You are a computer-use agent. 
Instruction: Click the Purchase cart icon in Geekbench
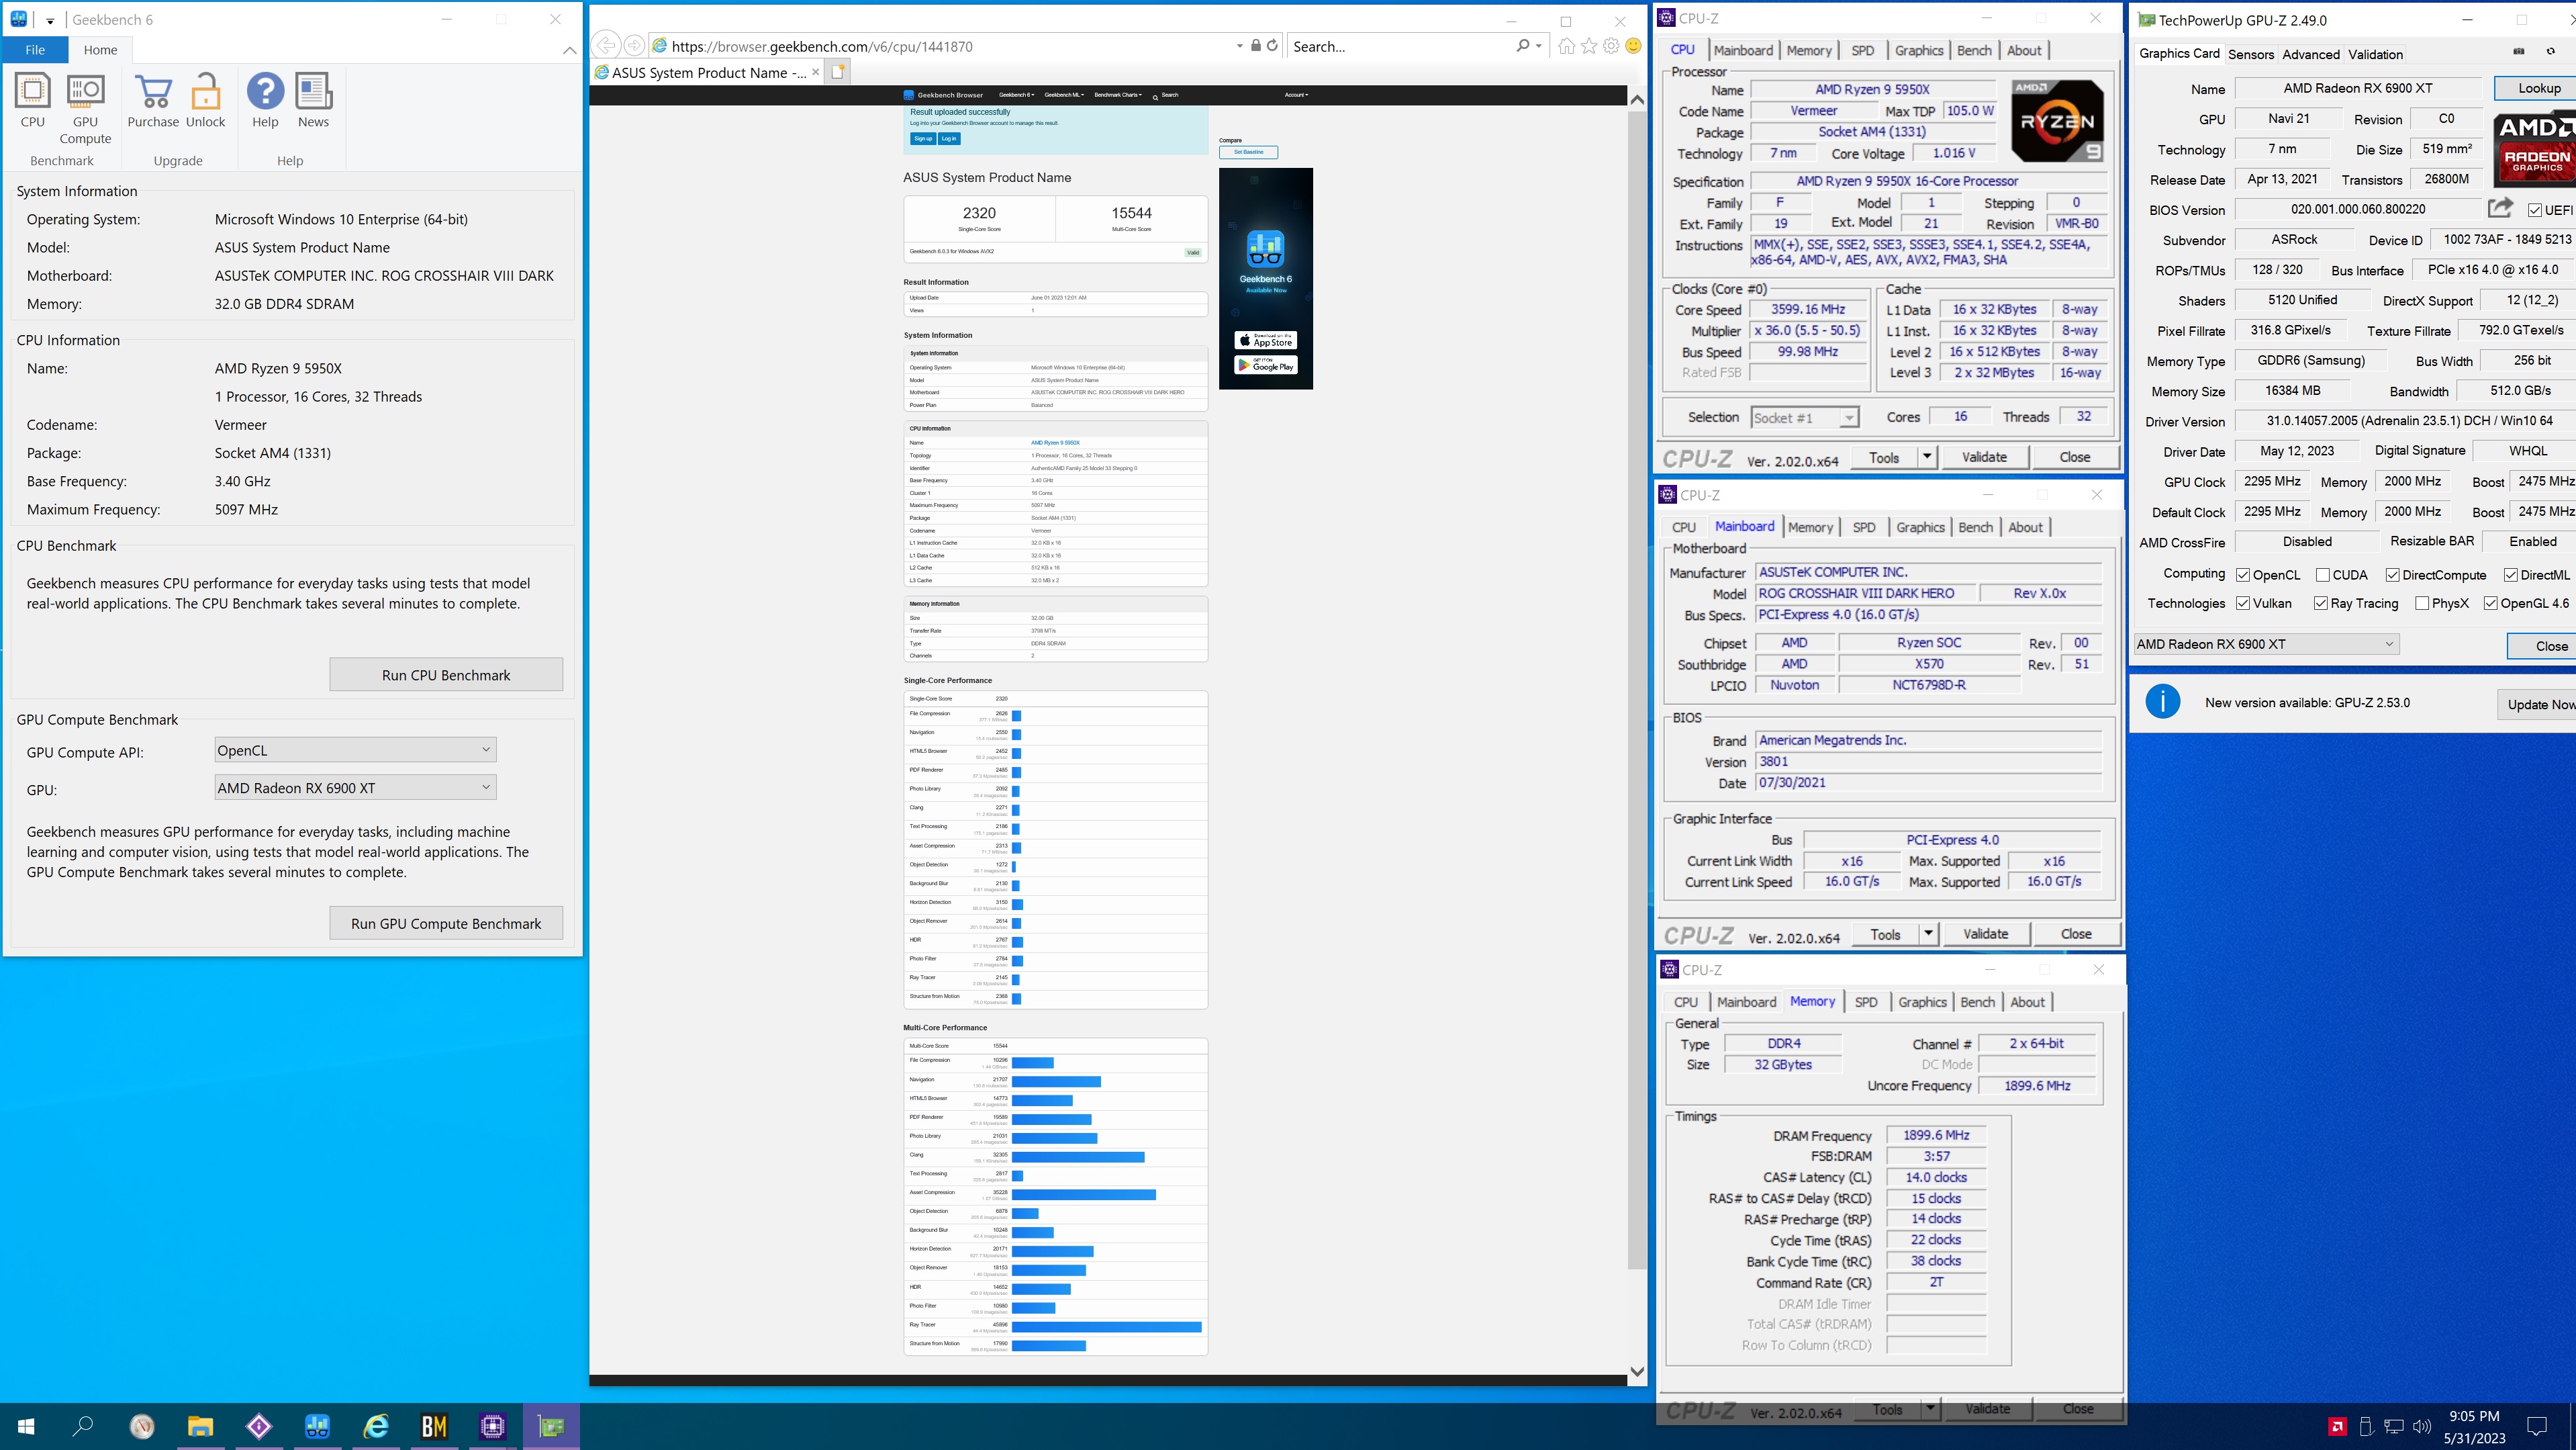tap(153, 100)
